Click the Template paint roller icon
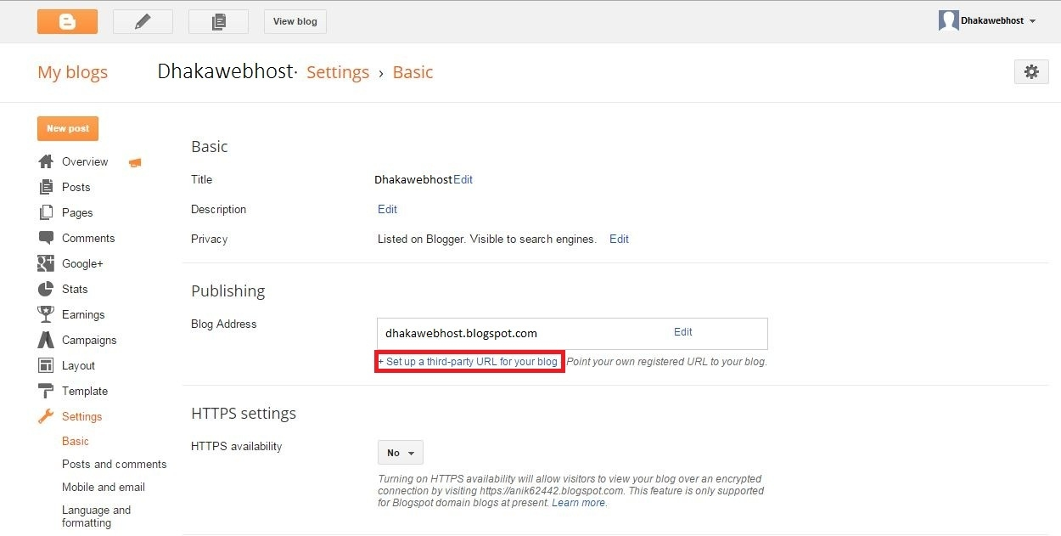This screenshot has width=1061, height=536. tap(46, 391)
